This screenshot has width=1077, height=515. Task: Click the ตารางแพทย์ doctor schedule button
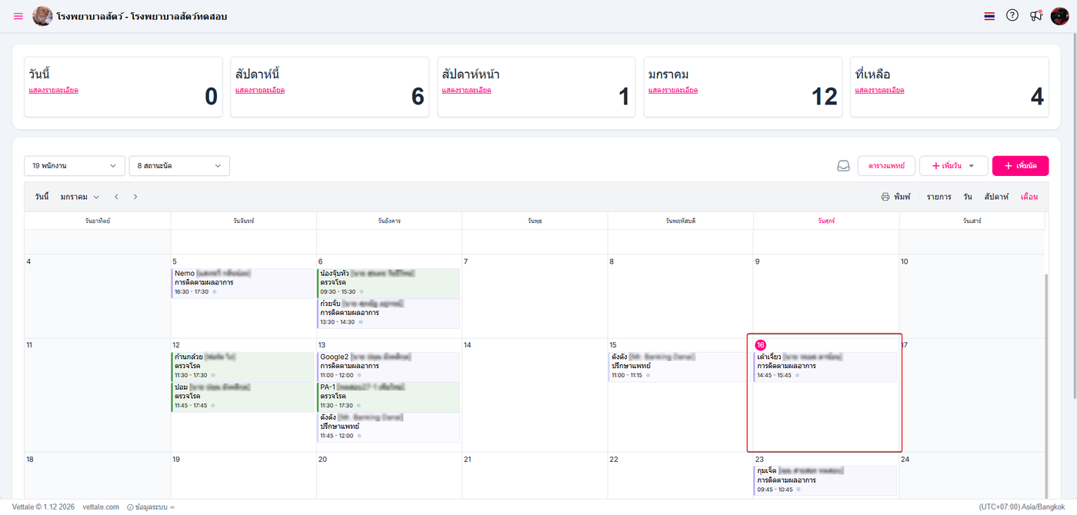coord(885,166)
